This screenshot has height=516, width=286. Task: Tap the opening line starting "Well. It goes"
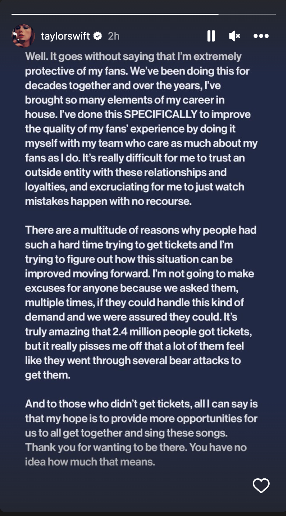click(x=133, y=56)
